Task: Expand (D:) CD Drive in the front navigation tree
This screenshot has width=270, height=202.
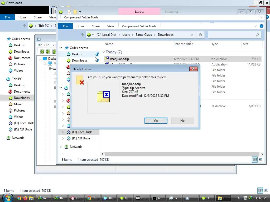Action: click(63, 138)
